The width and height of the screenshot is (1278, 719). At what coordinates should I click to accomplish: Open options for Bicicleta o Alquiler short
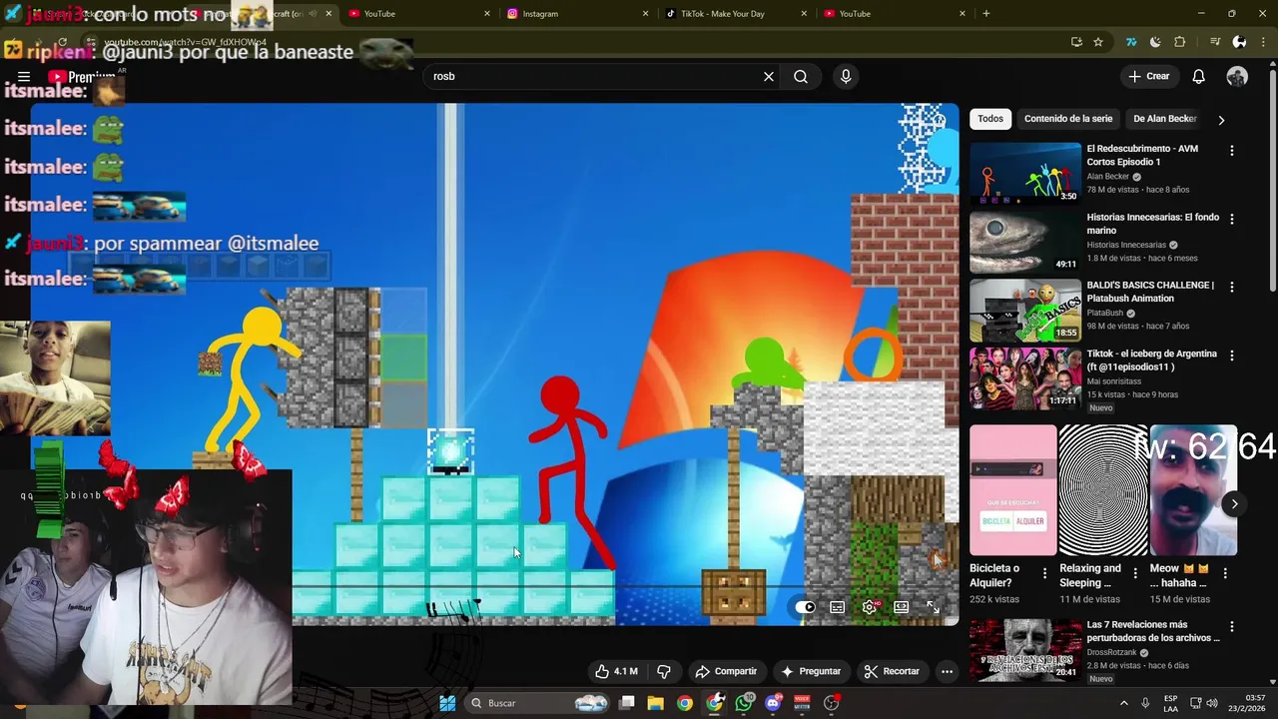tap(1045, 573)
